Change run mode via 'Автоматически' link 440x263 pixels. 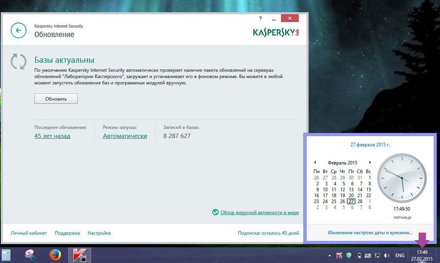(x=125, y=136)
